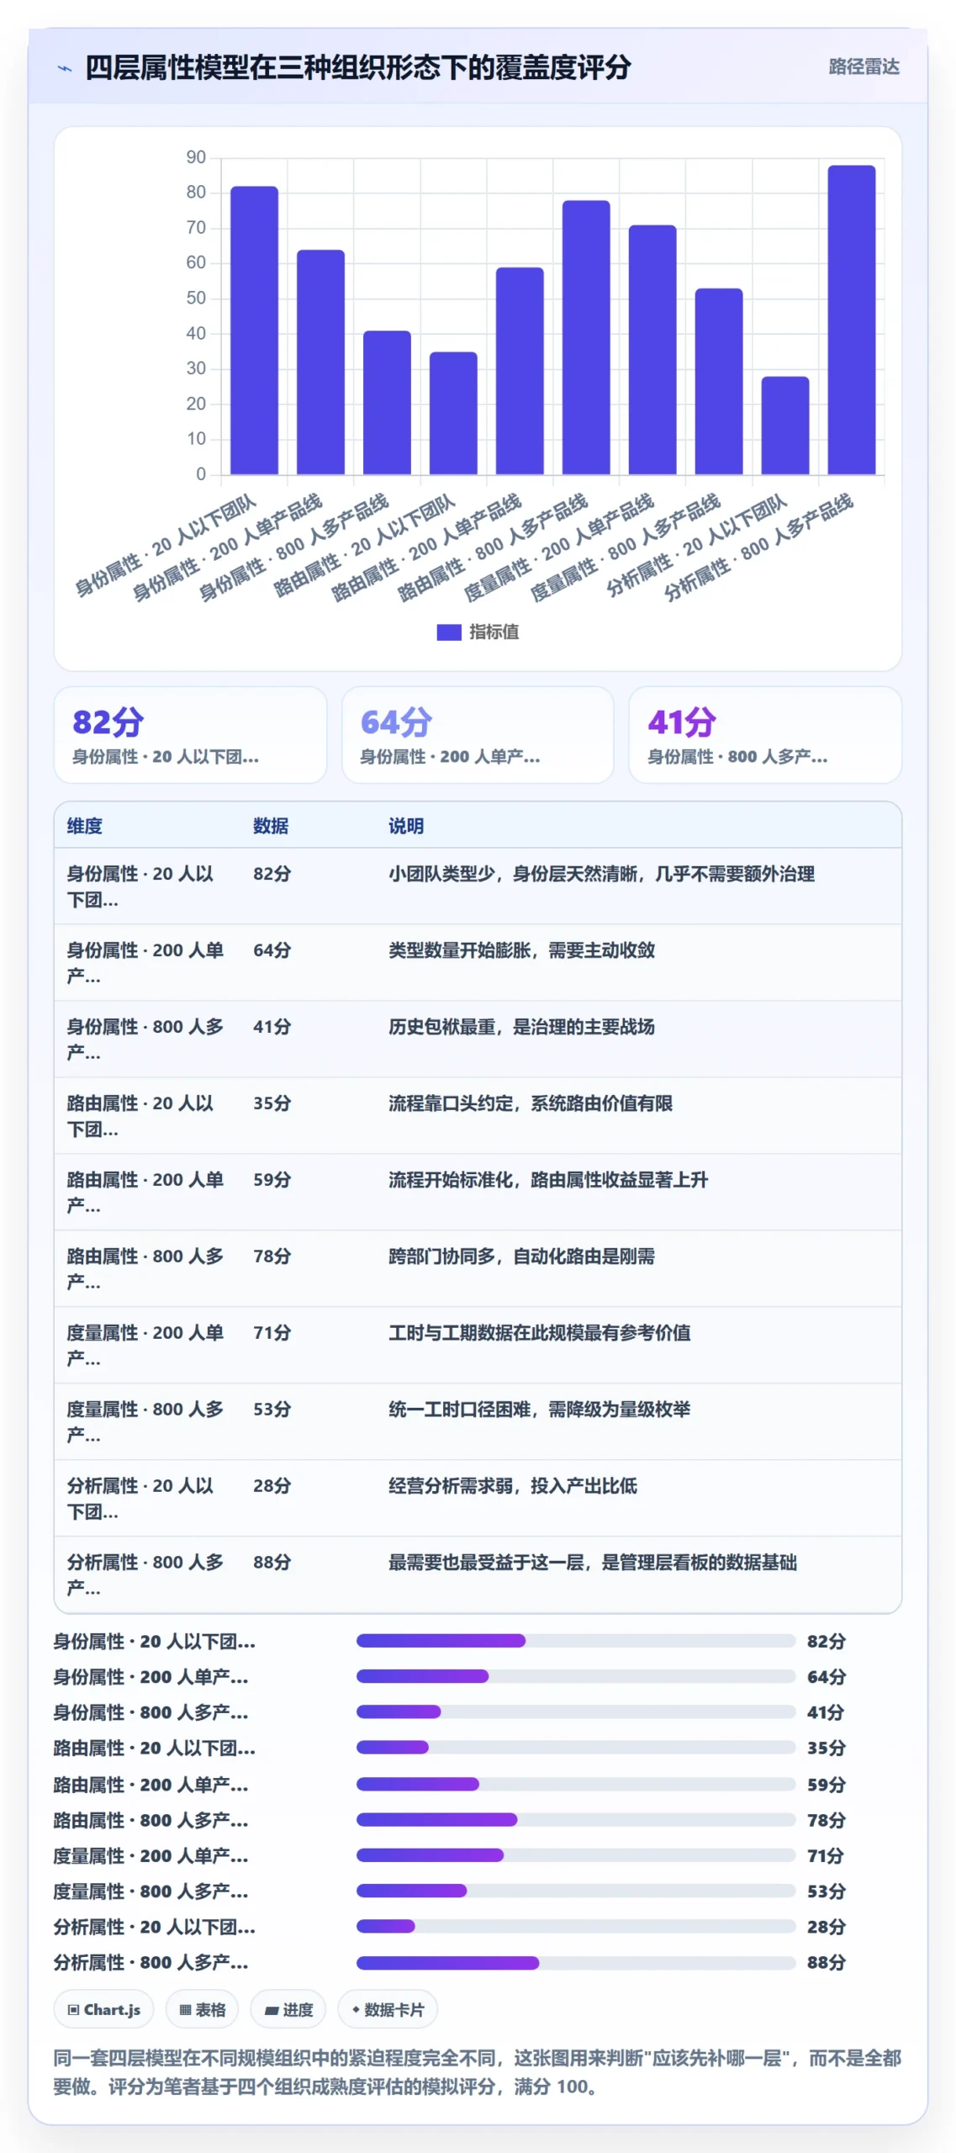
Task: Click table cell 经营分析需求弱，投入产出比低
Action: 513,1486
